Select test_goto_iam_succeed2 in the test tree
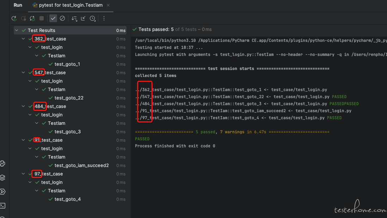 point(81,165)
